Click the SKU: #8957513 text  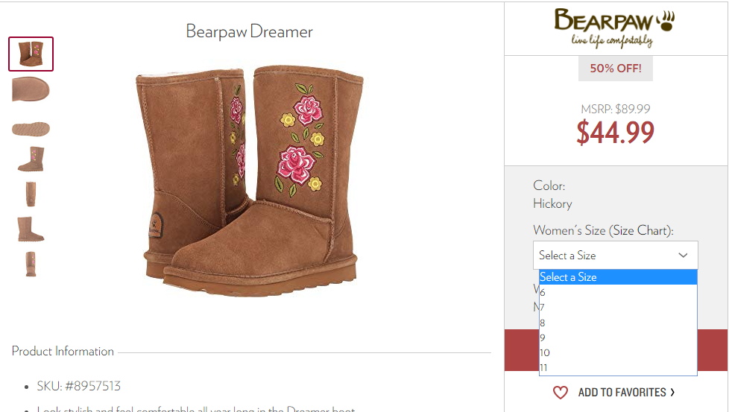pyautogui.click(x=78, y=386)
